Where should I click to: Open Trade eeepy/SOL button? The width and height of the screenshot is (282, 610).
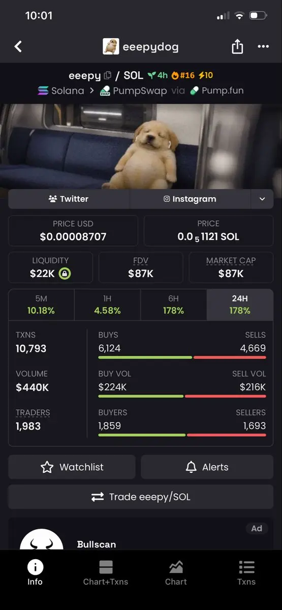141,497
